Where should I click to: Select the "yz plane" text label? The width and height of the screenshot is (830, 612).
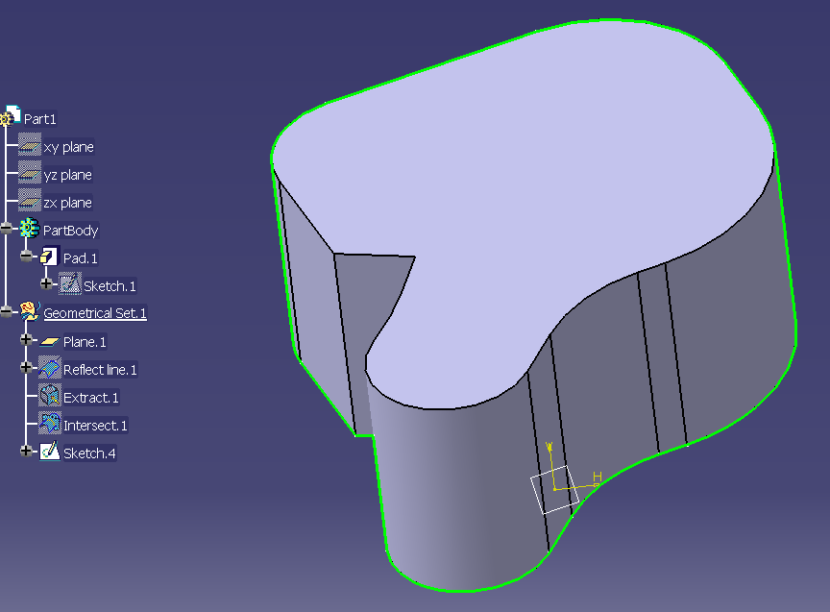click(68, 175)
